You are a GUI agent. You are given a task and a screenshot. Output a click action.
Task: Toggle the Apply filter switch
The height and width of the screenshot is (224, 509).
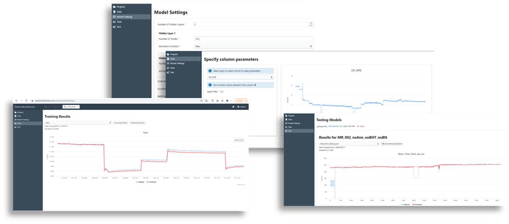click(221, 91)
